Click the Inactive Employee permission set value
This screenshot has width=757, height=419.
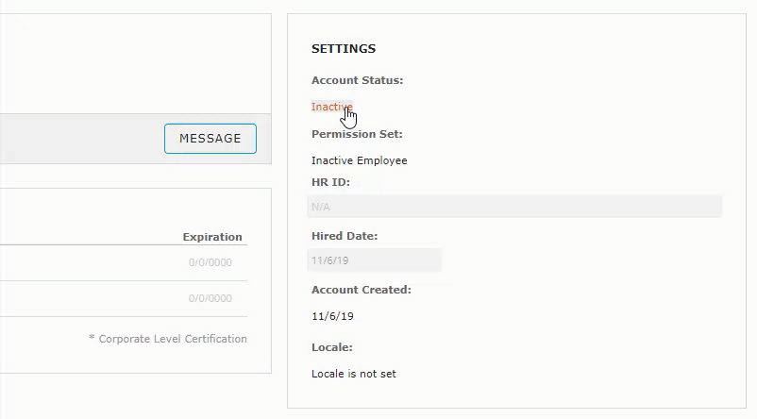(359, 160)
